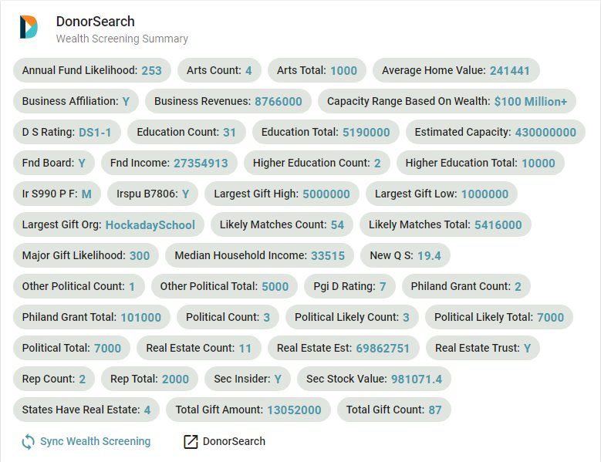The image size is (601, 462).
Task: Click the D S Rating chip
Action: (x=66, y=132)
